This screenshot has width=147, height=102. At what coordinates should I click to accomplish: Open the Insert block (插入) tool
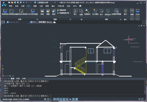point(75,11)
